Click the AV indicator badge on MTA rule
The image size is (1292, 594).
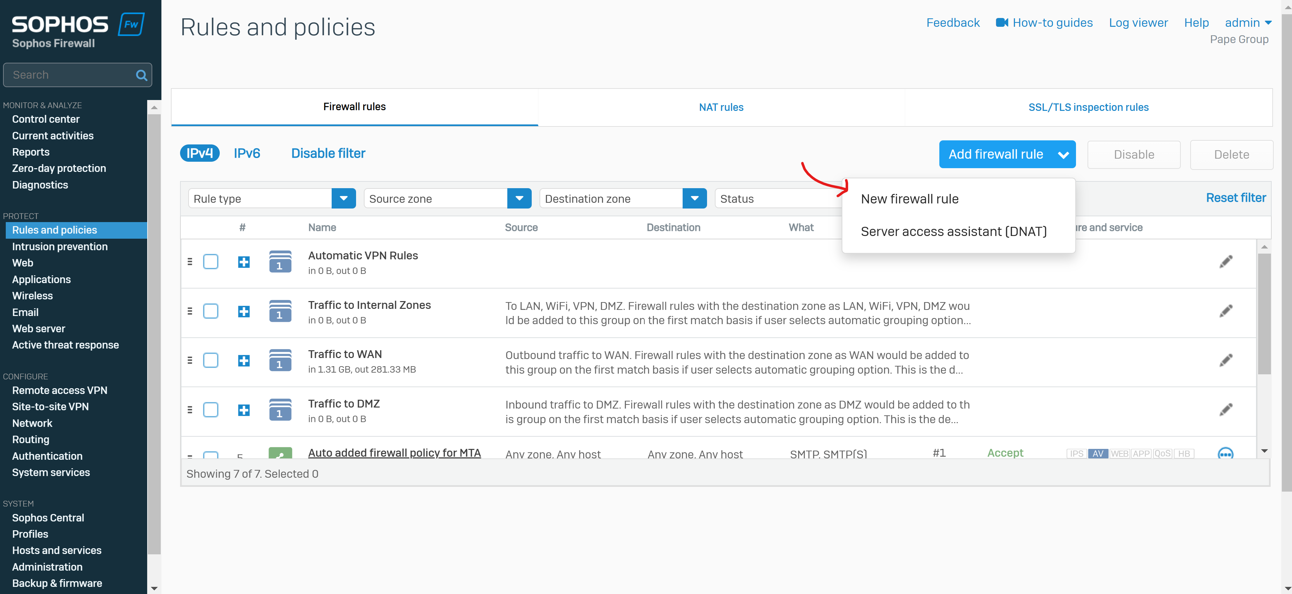point(1098,454)
